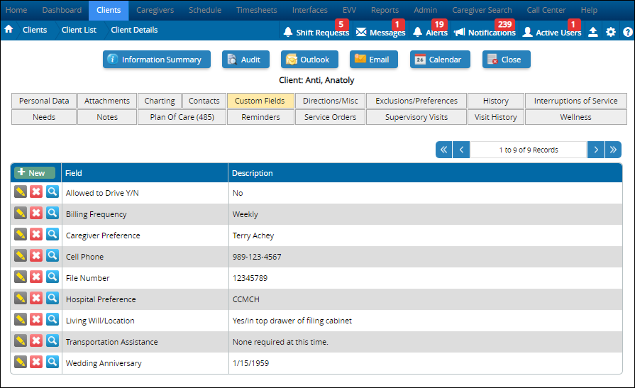Add a New custom field
The image size is (635, 388).
click(35, 172)
